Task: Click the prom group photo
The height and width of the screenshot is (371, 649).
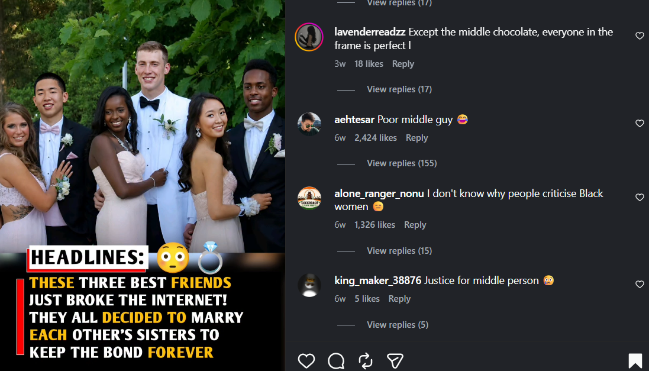Action: pyautogui.click(x=143, y=126)
